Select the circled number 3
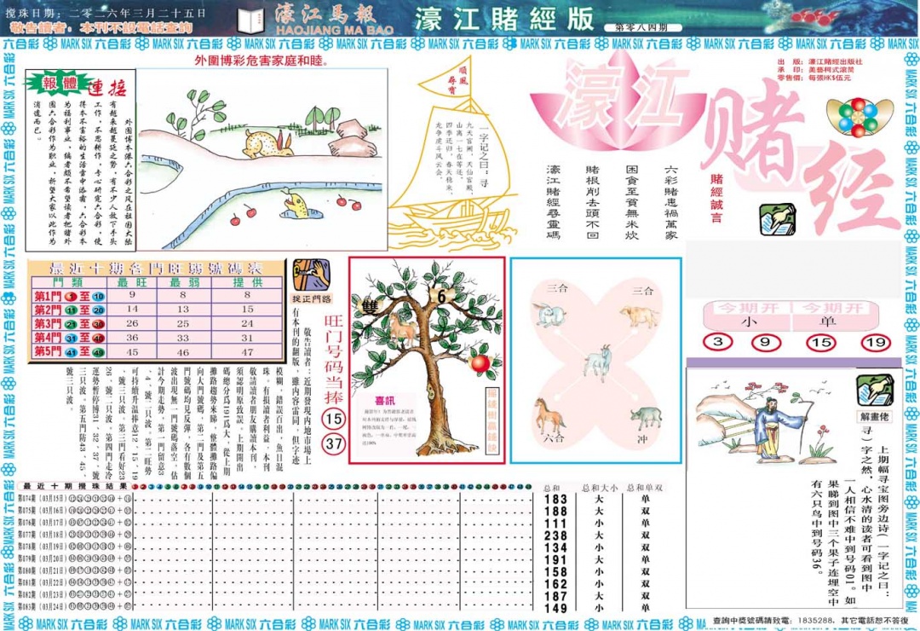Screen dimensions: 920x631 (717, 342)
